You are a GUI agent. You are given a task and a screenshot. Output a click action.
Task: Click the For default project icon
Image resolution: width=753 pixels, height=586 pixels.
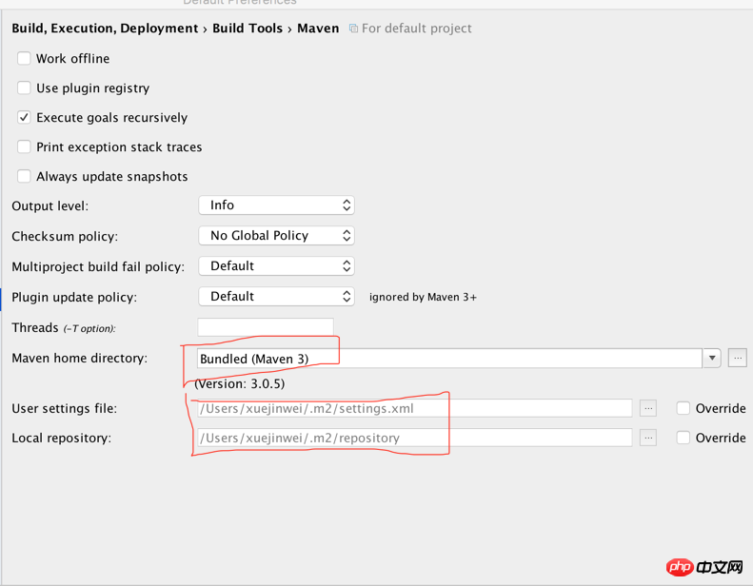354,29
